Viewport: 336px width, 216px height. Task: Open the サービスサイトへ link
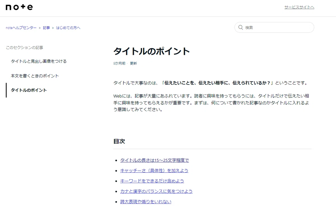(x=299, y=7)
